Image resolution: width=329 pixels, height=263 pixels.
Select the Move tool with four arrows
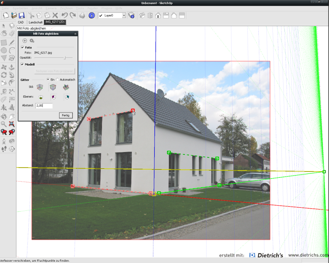coord(4,67)
